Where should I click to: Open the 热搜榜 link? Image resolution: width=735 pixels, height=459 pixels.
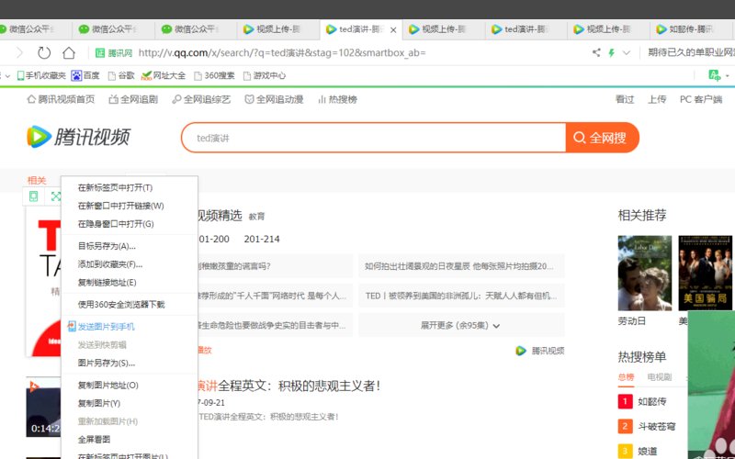pyautogui.click(x=338, y=99)
